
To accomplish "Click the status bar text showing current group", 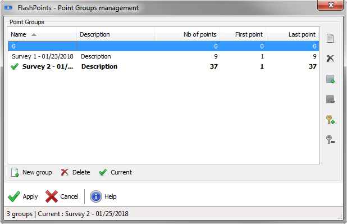I will [67, 214].
